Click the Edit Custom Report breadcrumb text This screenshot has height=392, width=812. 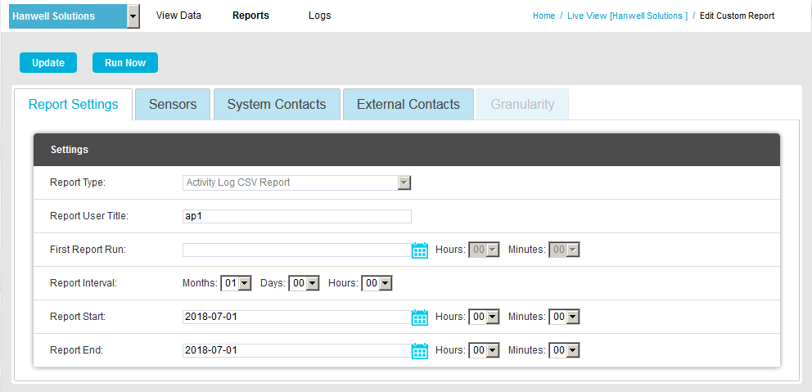(x=737, y=16)
